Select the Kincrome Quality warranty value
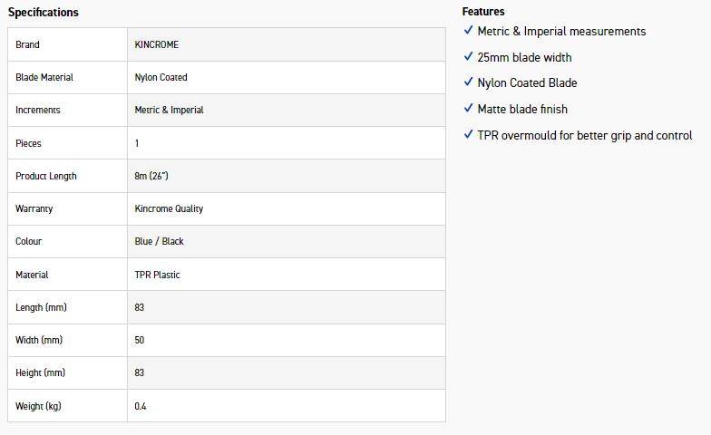Image resolution: width=711 pixels, height=435 pixels. (169, 208)
